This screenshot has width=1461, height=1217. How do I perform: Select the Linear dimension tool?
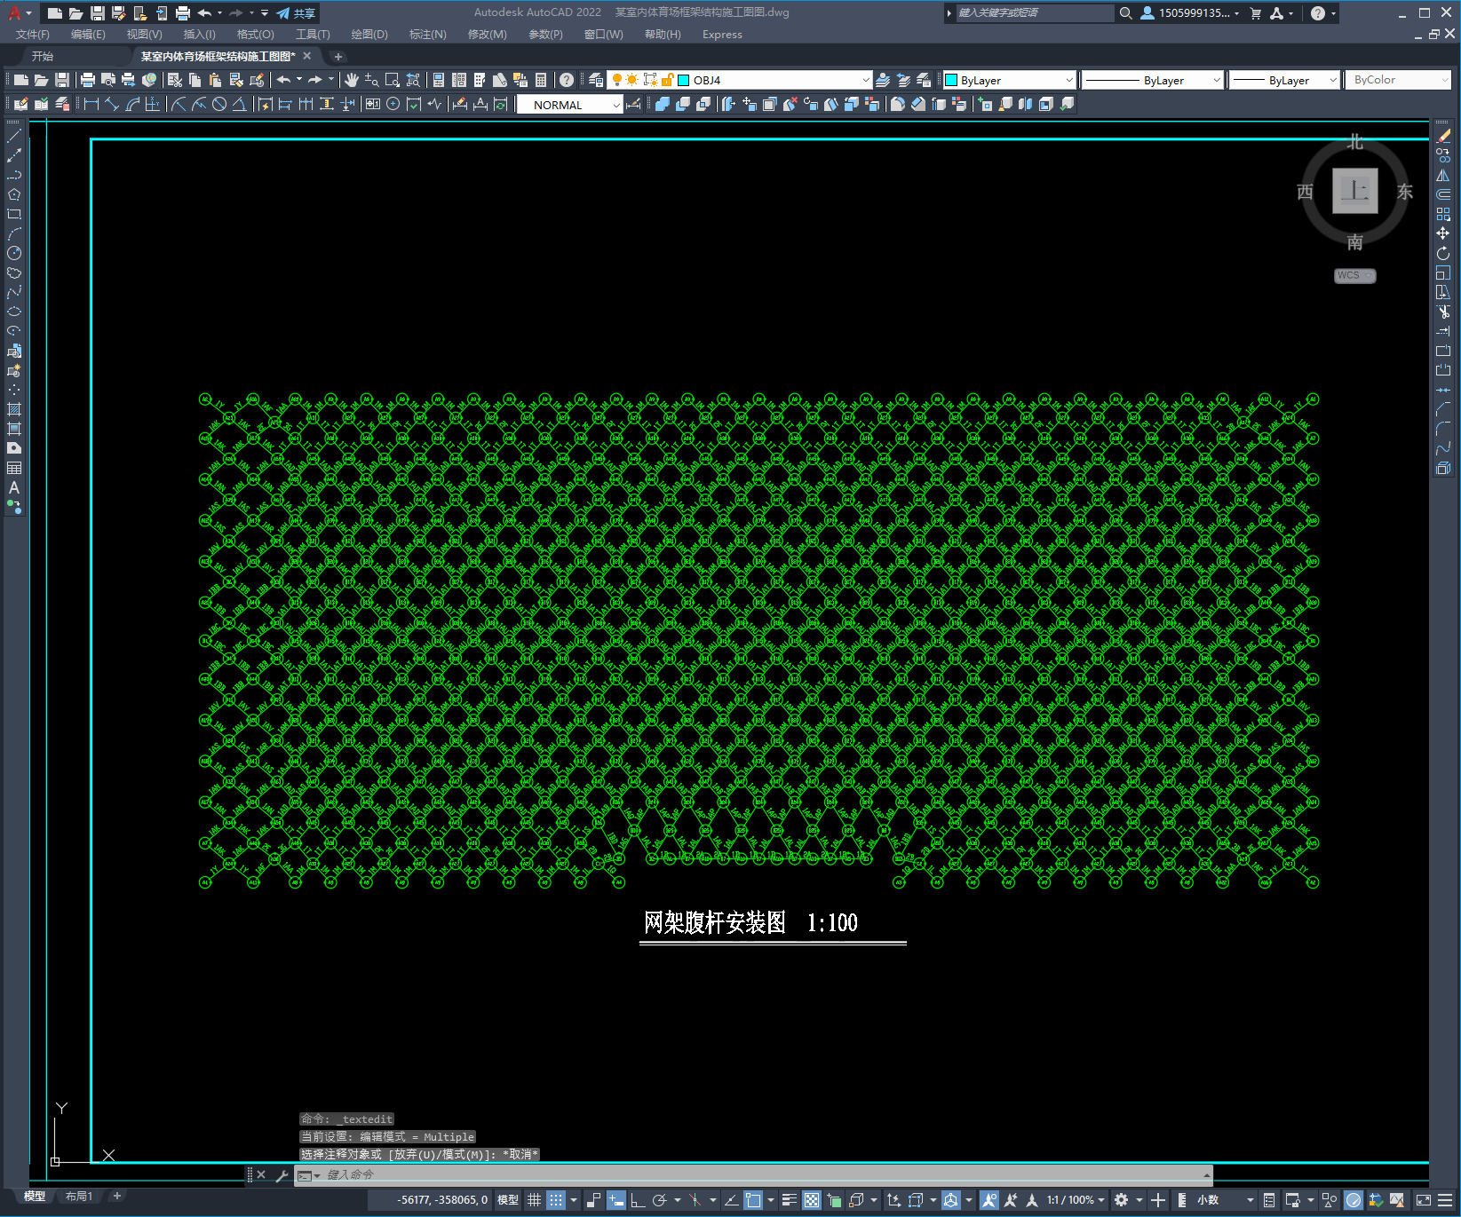91,104
